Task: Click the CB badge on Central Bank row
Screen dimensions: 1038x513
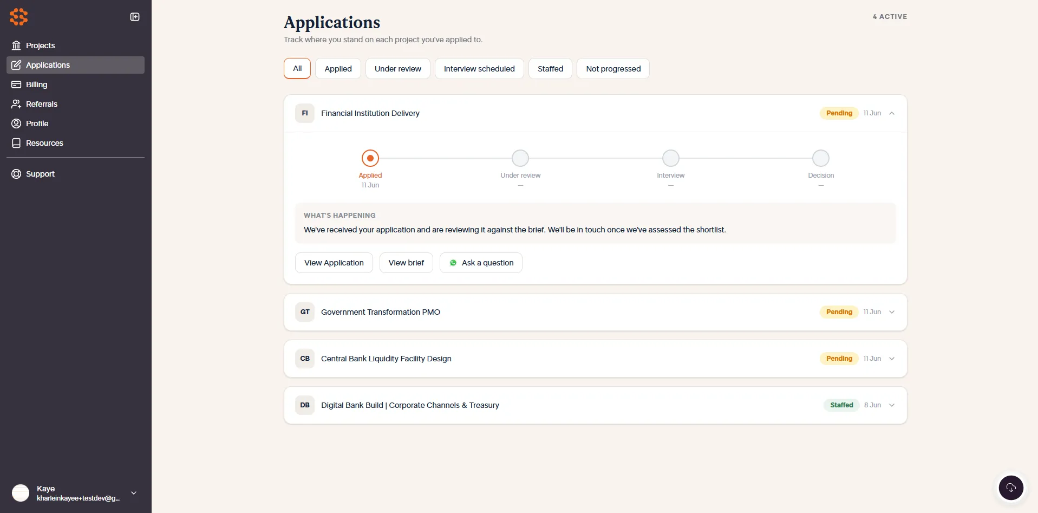Action: click(305, 359)
